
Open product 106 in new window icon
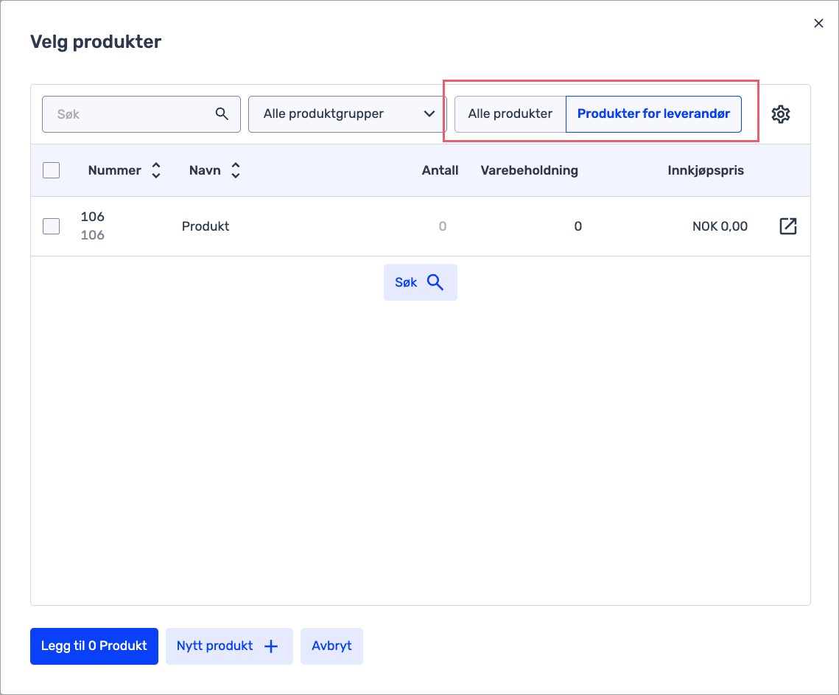click(787, 226)
